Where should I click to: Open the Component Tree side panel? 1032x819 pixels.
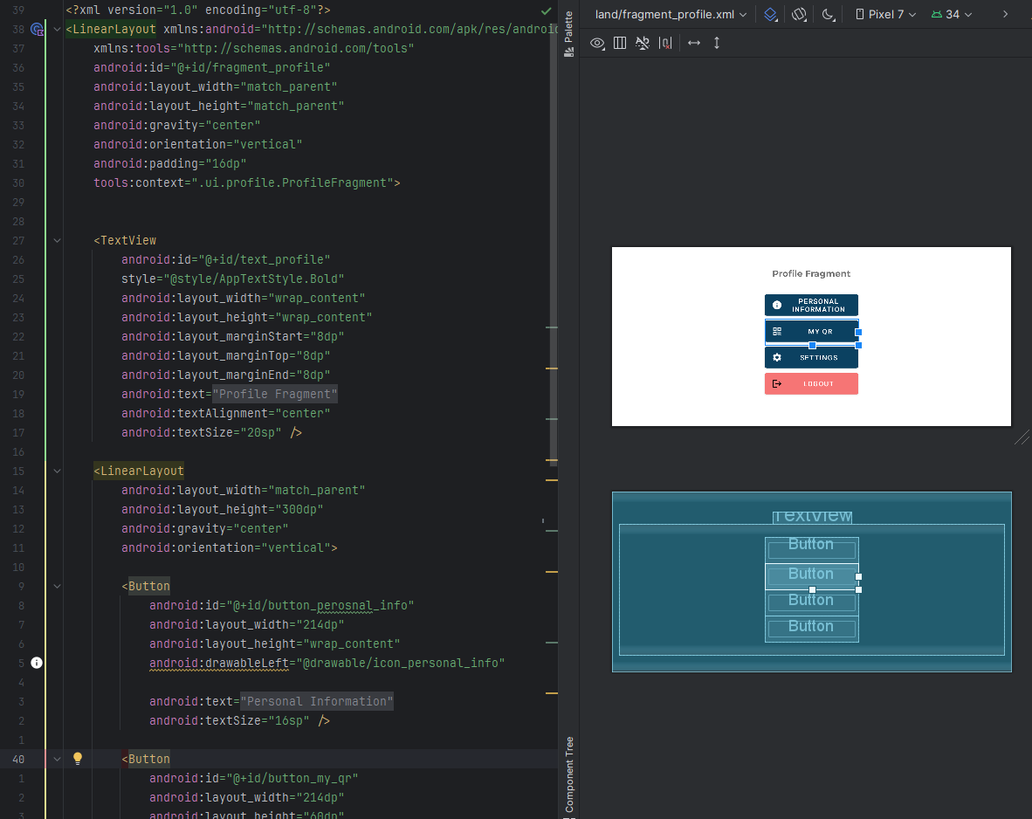pos(569,776)
